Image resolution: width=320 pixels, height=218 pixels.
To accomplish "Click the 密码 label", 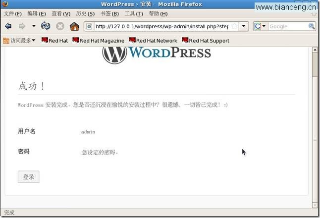I will pyautogui.click(x=24, y=151).
